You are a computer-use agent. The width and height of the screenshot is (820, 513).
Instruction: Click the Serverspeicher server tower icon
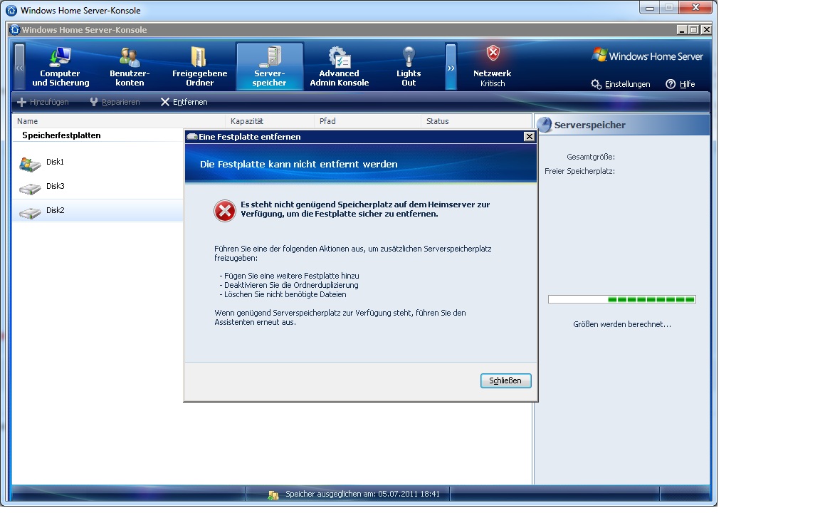tap(271, 56)
